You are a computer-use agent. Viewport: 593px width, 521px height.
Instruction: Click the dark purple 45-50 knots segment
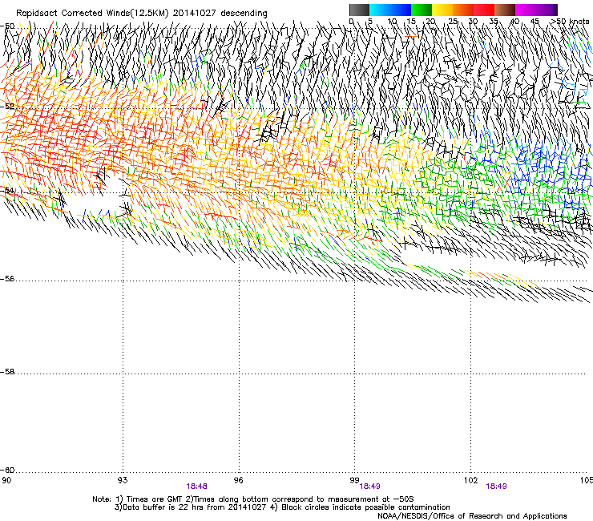[547, 10]
